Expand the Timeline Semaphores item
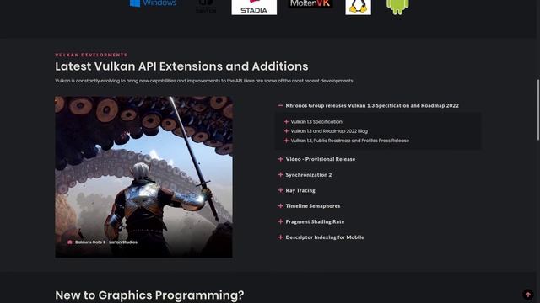The height and width of the screenshot is (303, 540). pos(310,205)
